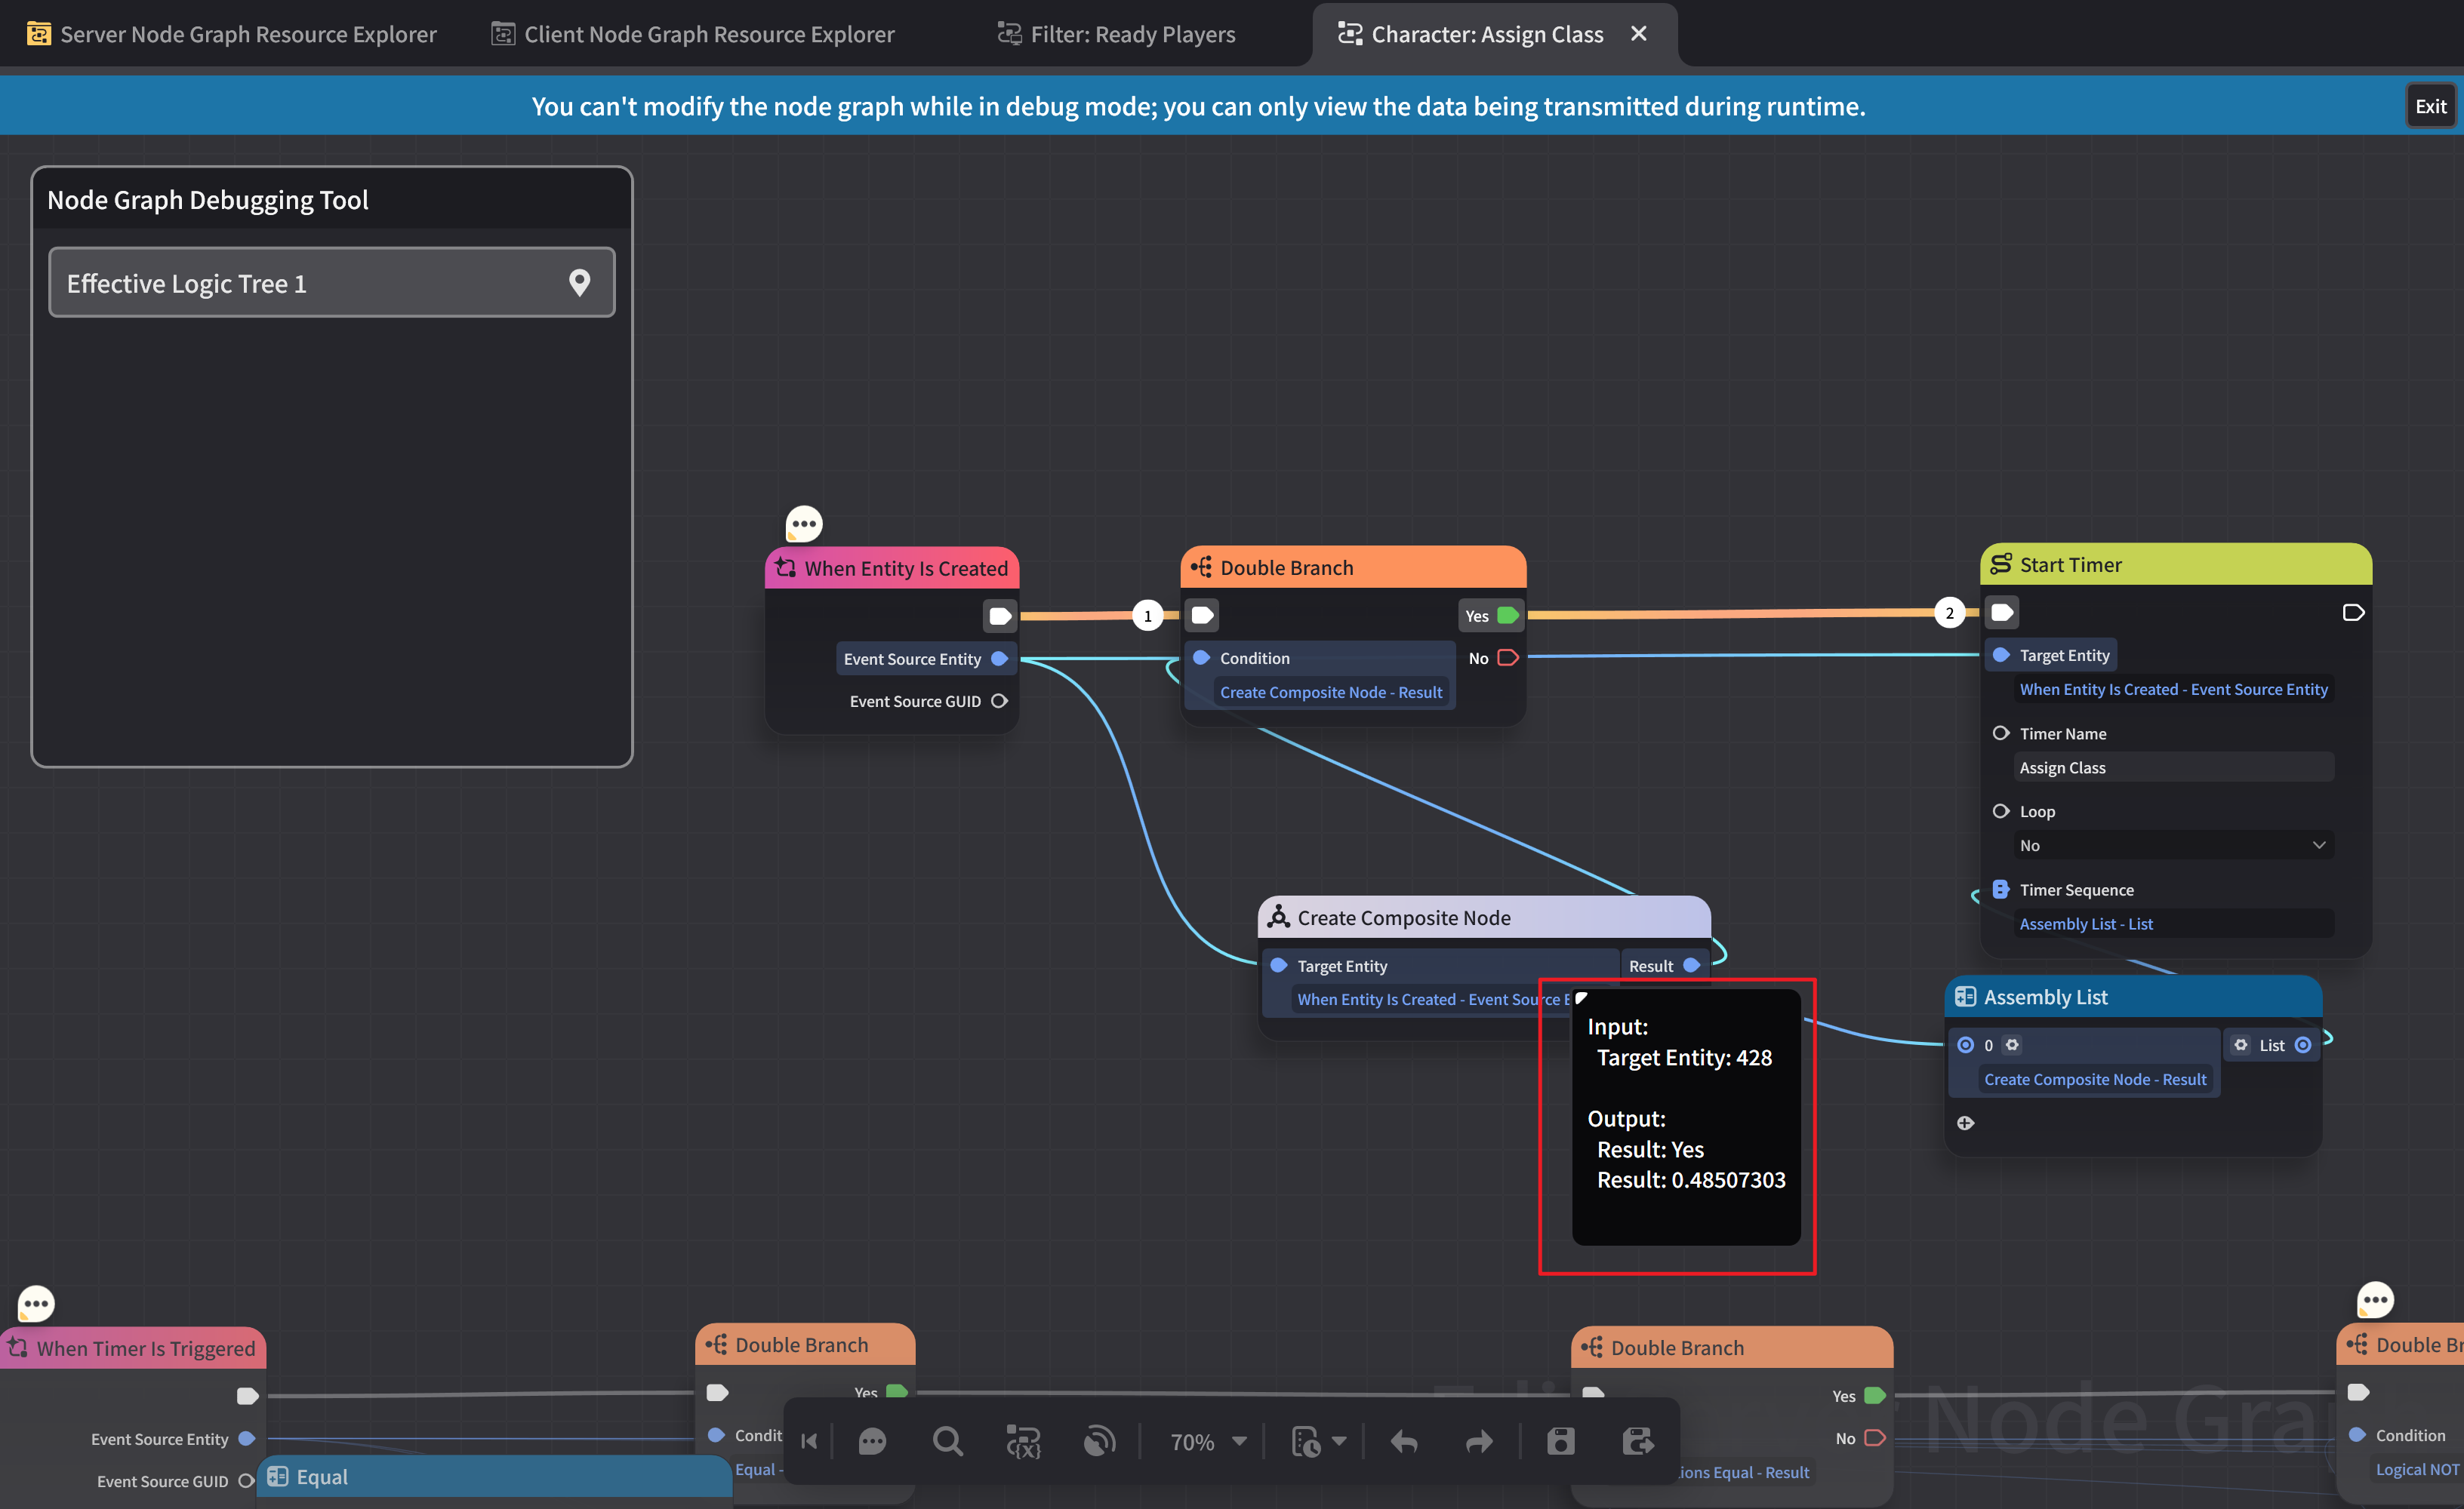The height and width of the screenshot is (1509, 2464).
Task: Click the No output port of the Double Branch next to Start Timer
Action: click(x=1508, y=658)
